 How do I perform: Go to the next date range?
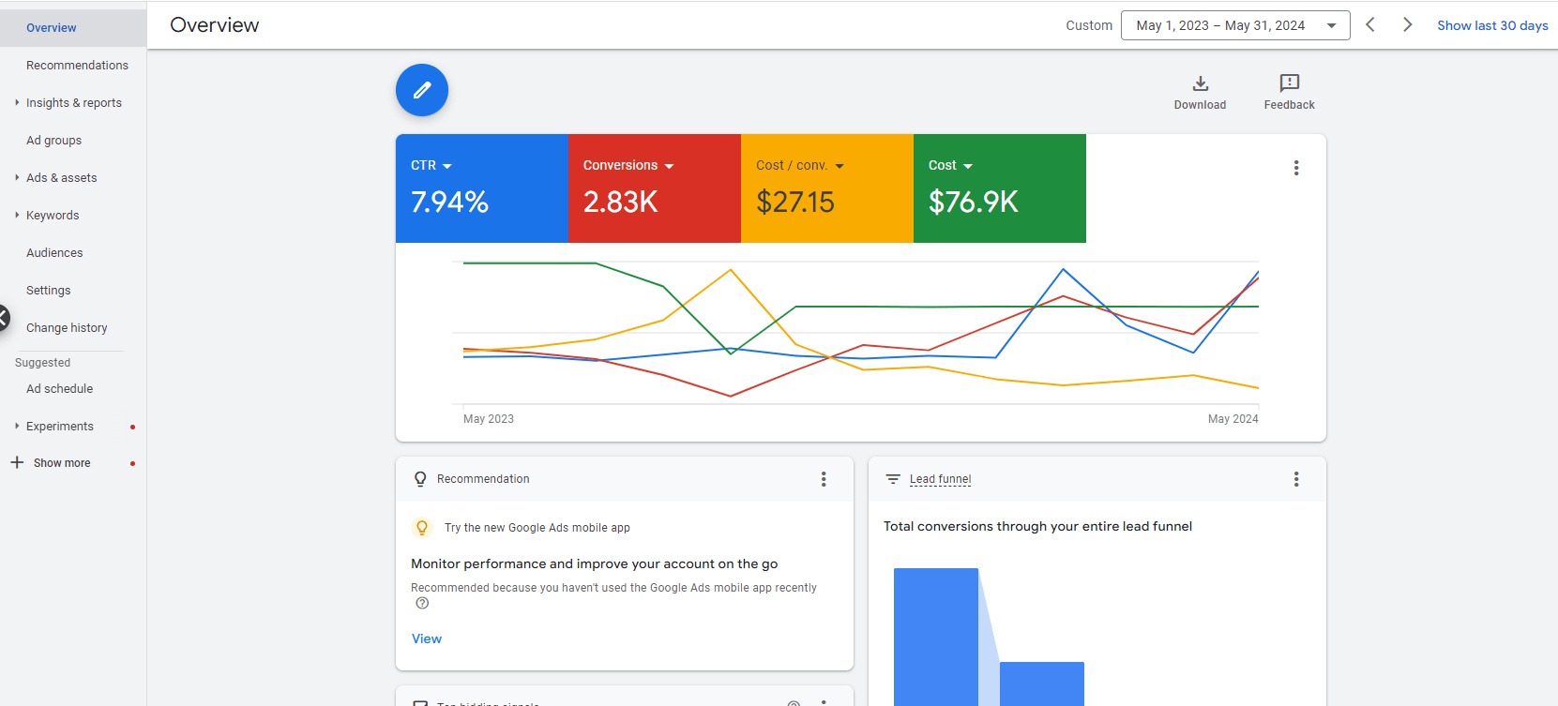[x=1407, y=25]
